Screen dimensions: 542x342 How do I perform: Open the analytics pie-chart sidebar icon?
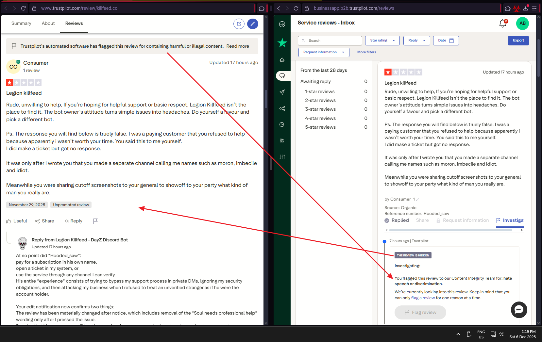click(282, 124)
